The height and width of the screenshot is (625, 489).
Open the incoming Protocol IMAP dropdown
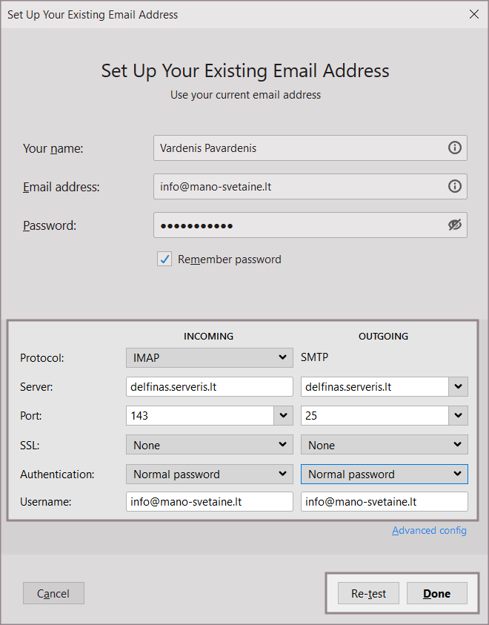tap(209, 357)
